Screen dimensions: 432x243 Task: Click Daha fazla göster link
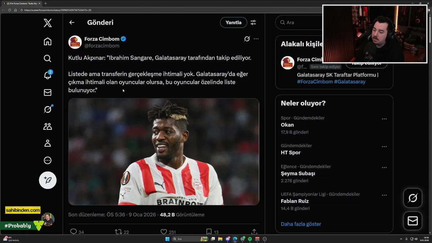tap(301, 224)
